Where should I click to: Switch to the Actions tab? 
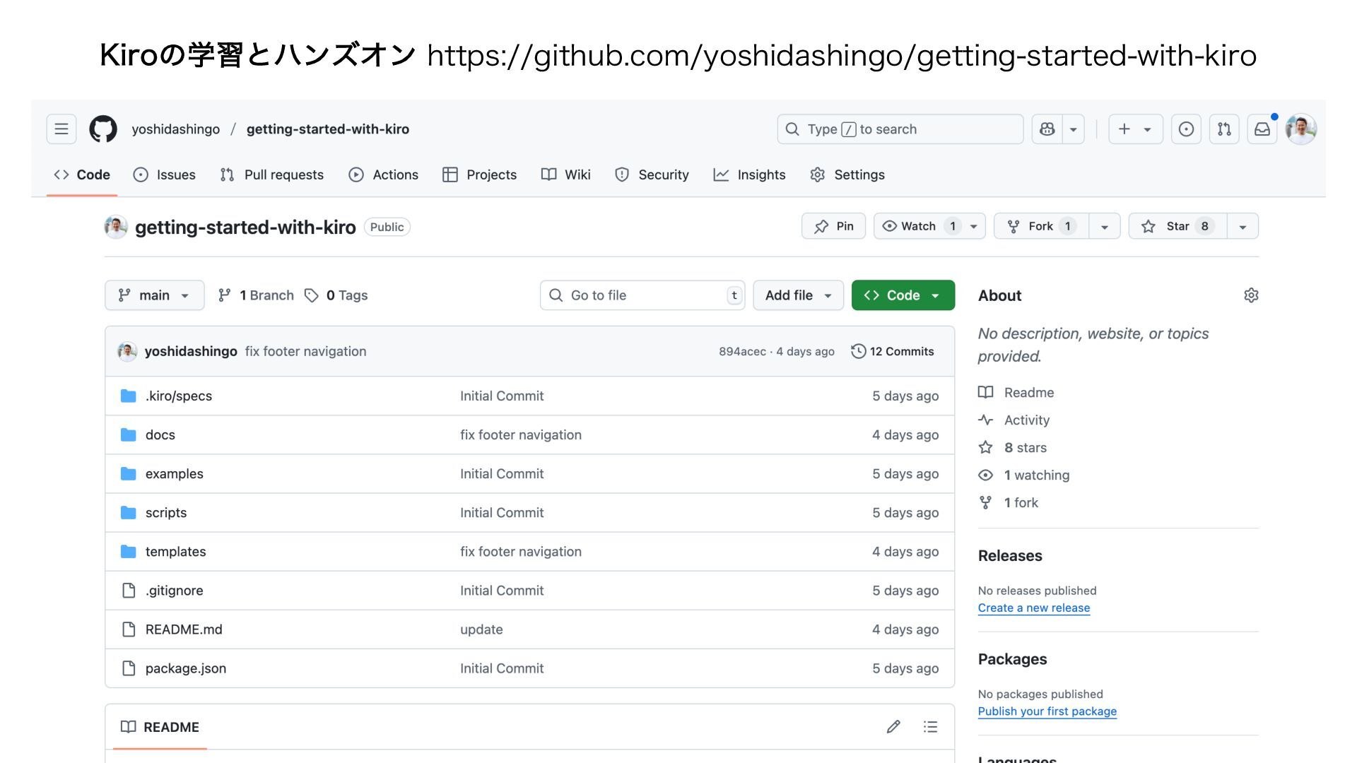(384, 175)
